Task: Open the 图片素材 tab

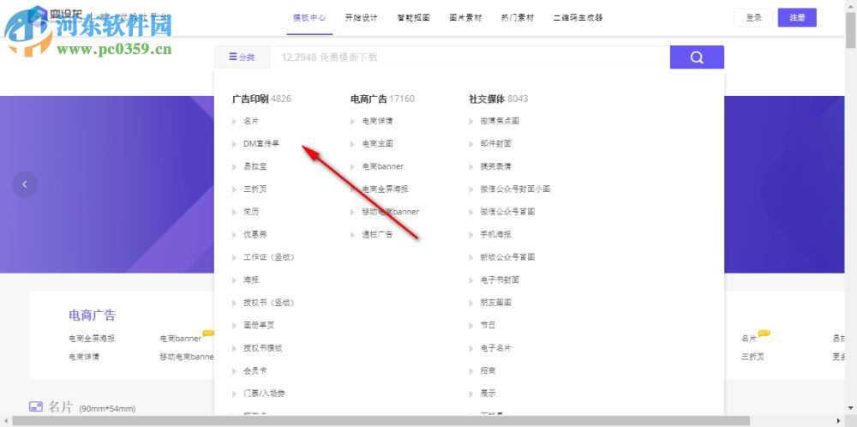Action: (x=465, y=17)
